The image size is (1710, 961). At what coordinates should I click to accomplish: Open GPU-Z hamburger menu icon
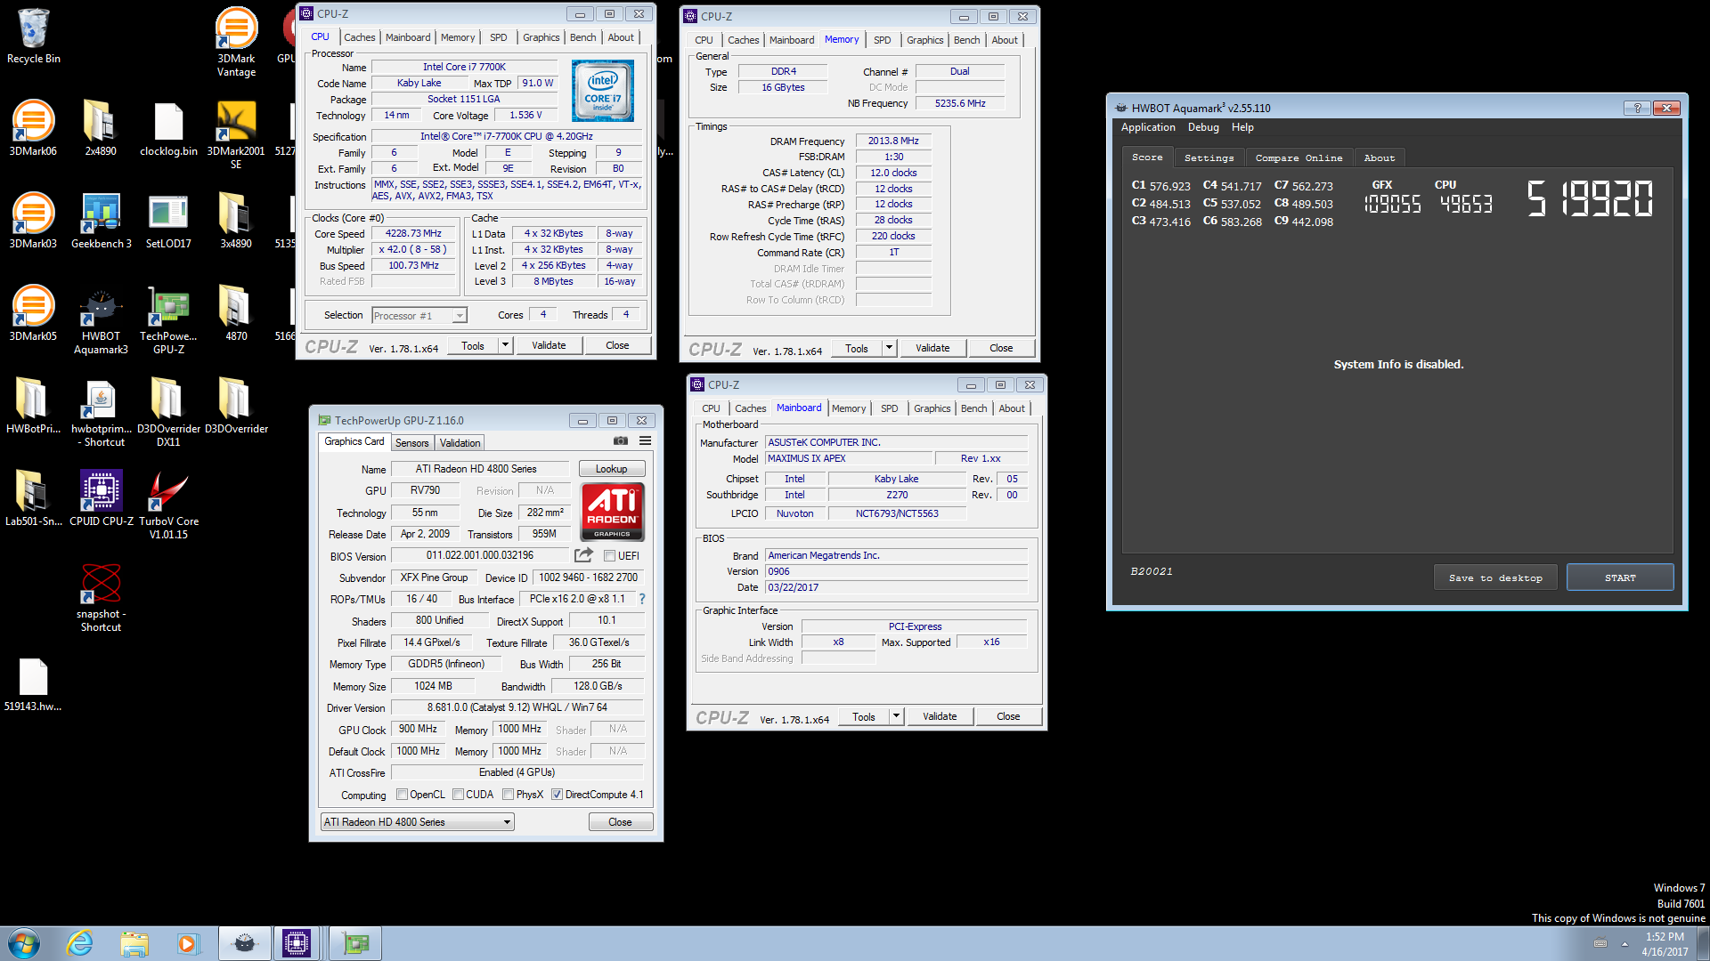pos(645,441)
